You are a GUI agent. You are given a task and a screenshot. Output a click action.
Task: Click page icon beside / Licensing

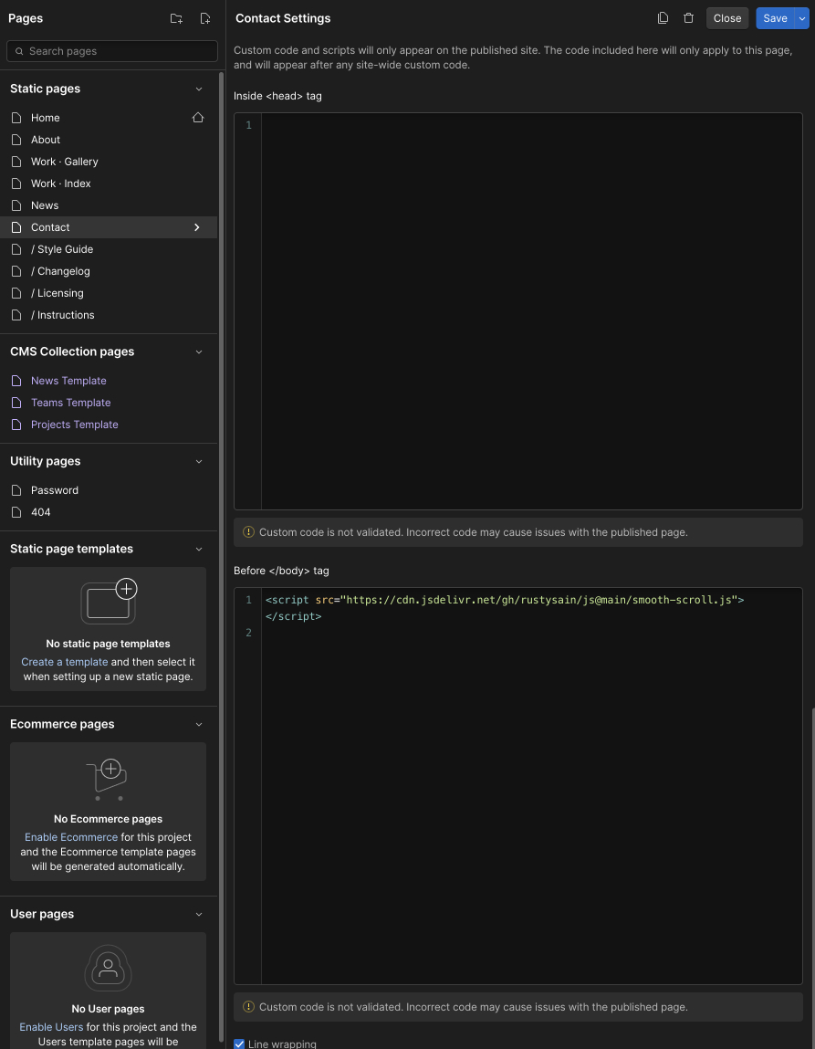click(16, 293)
